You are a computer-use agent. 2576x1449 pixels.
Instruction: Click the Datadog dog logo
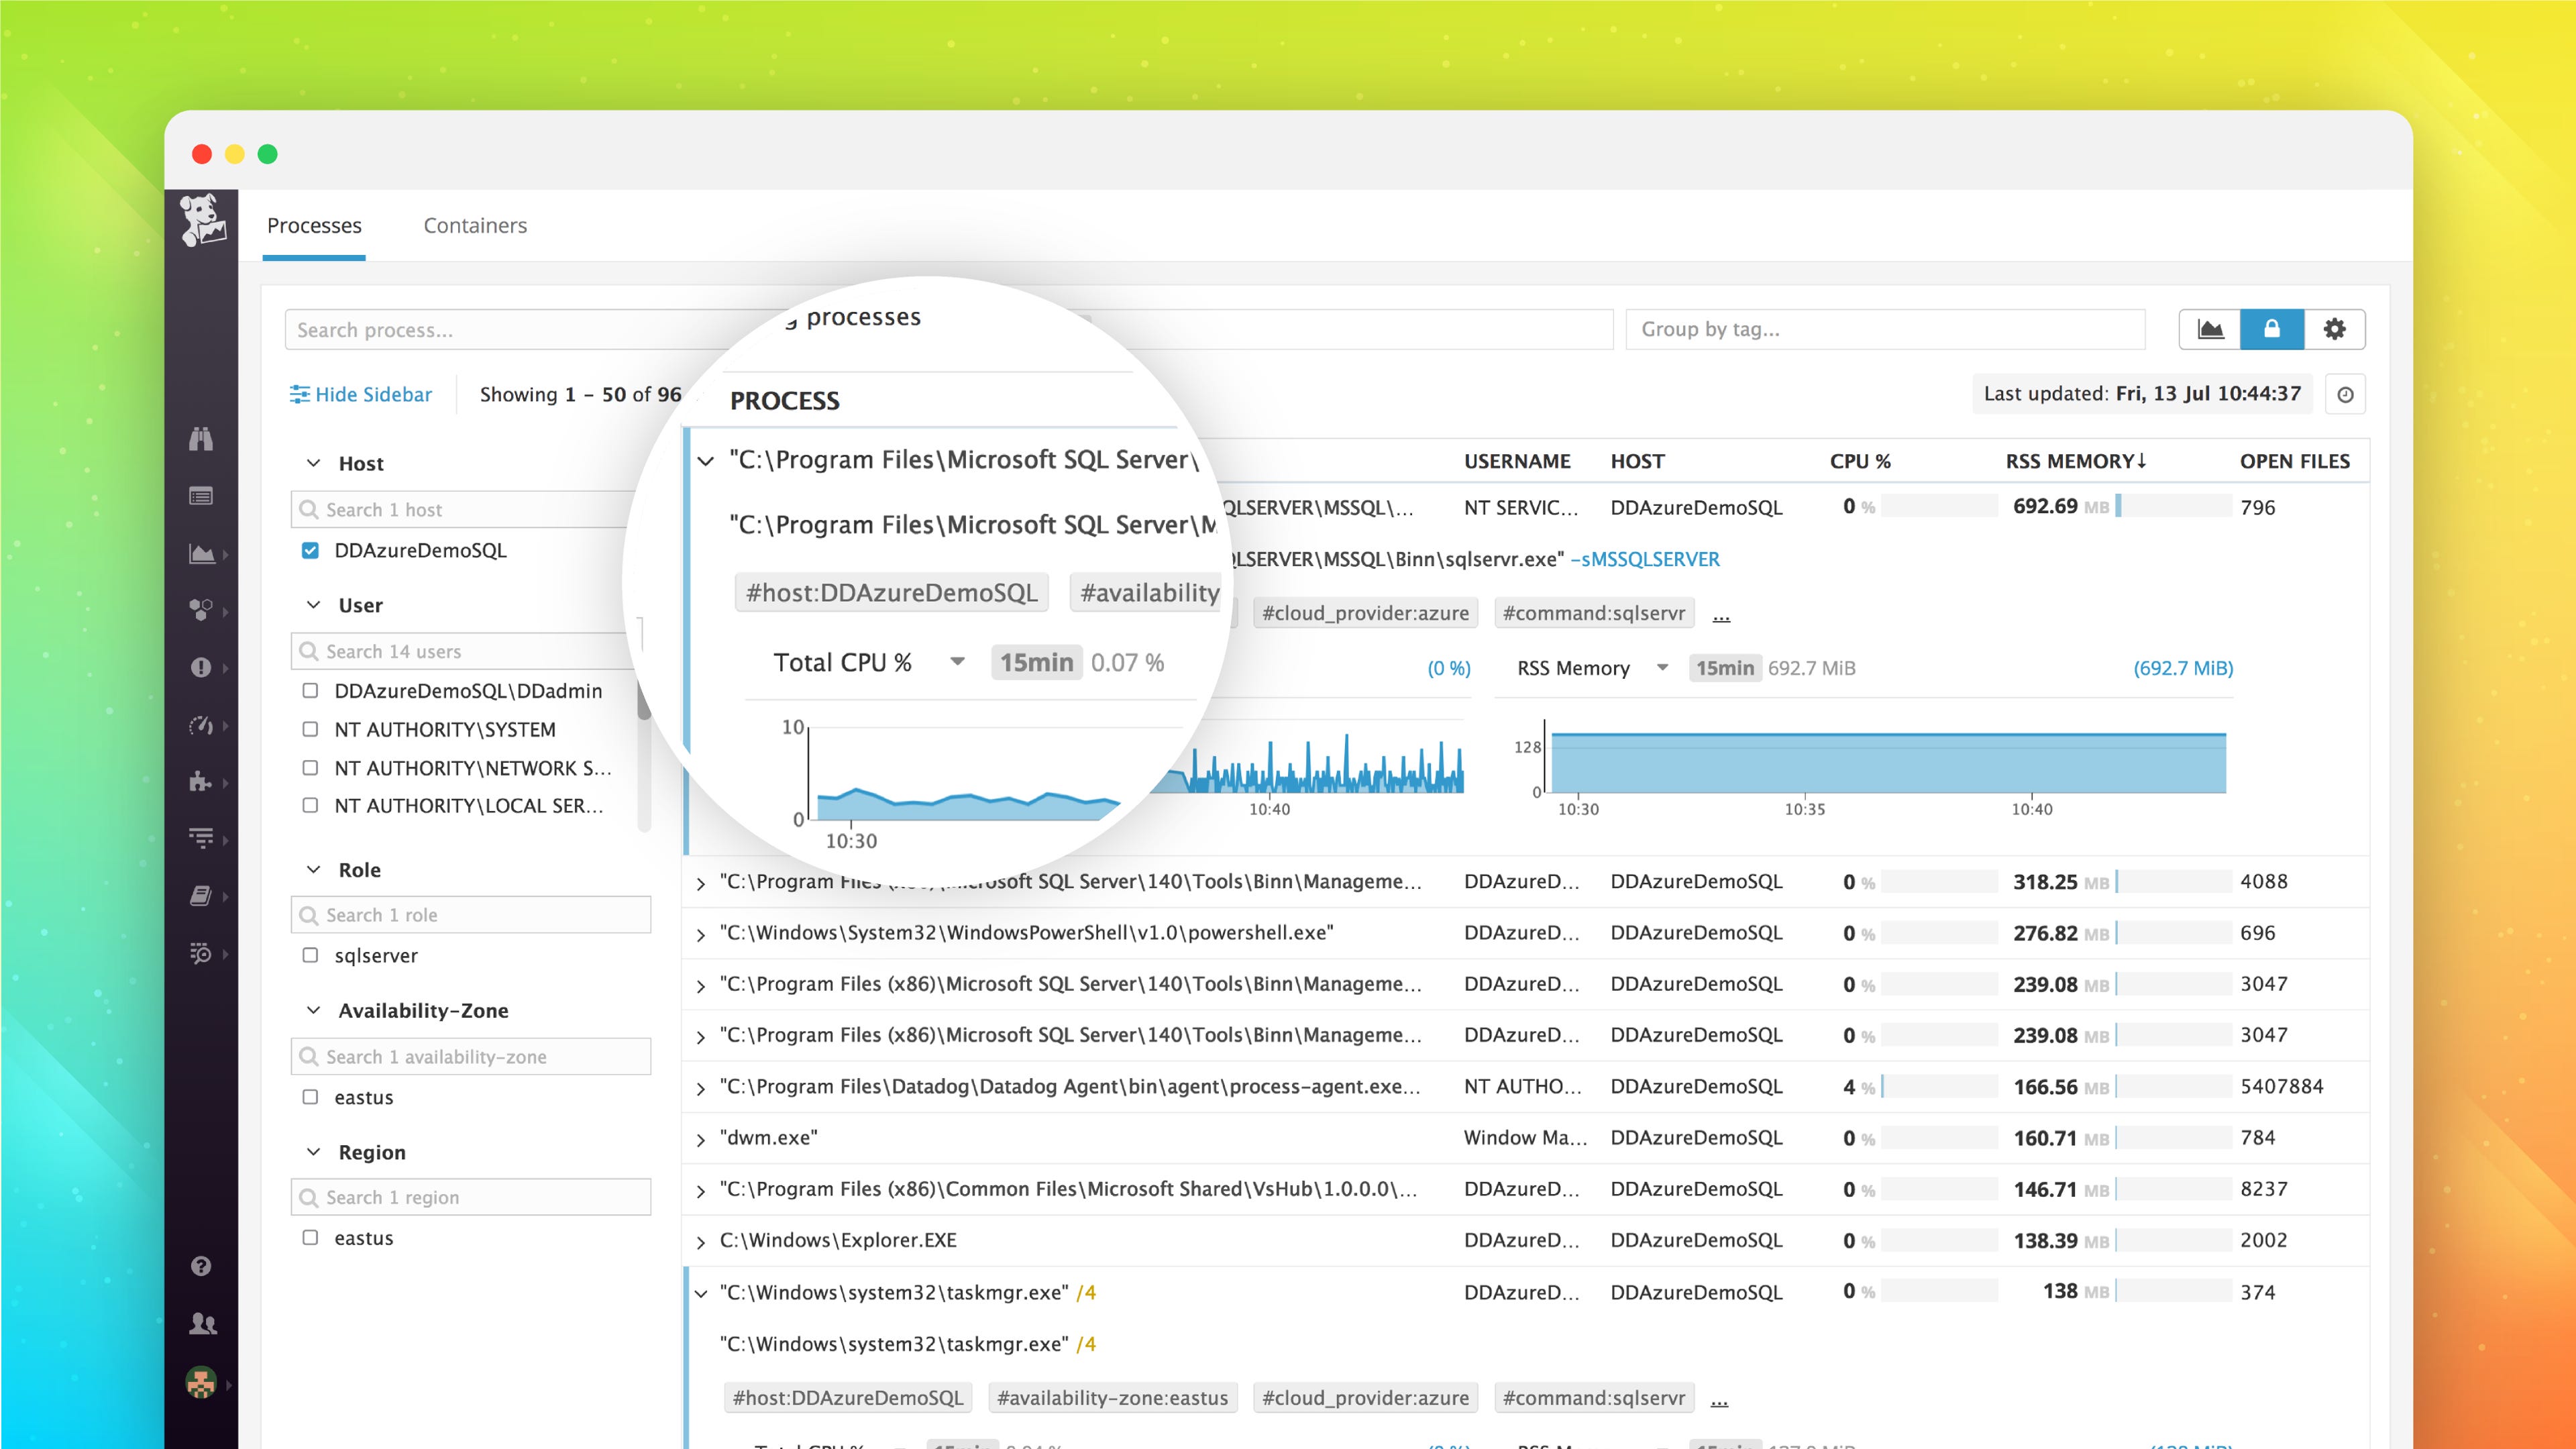pyautogui.click(x=203, y=220)
